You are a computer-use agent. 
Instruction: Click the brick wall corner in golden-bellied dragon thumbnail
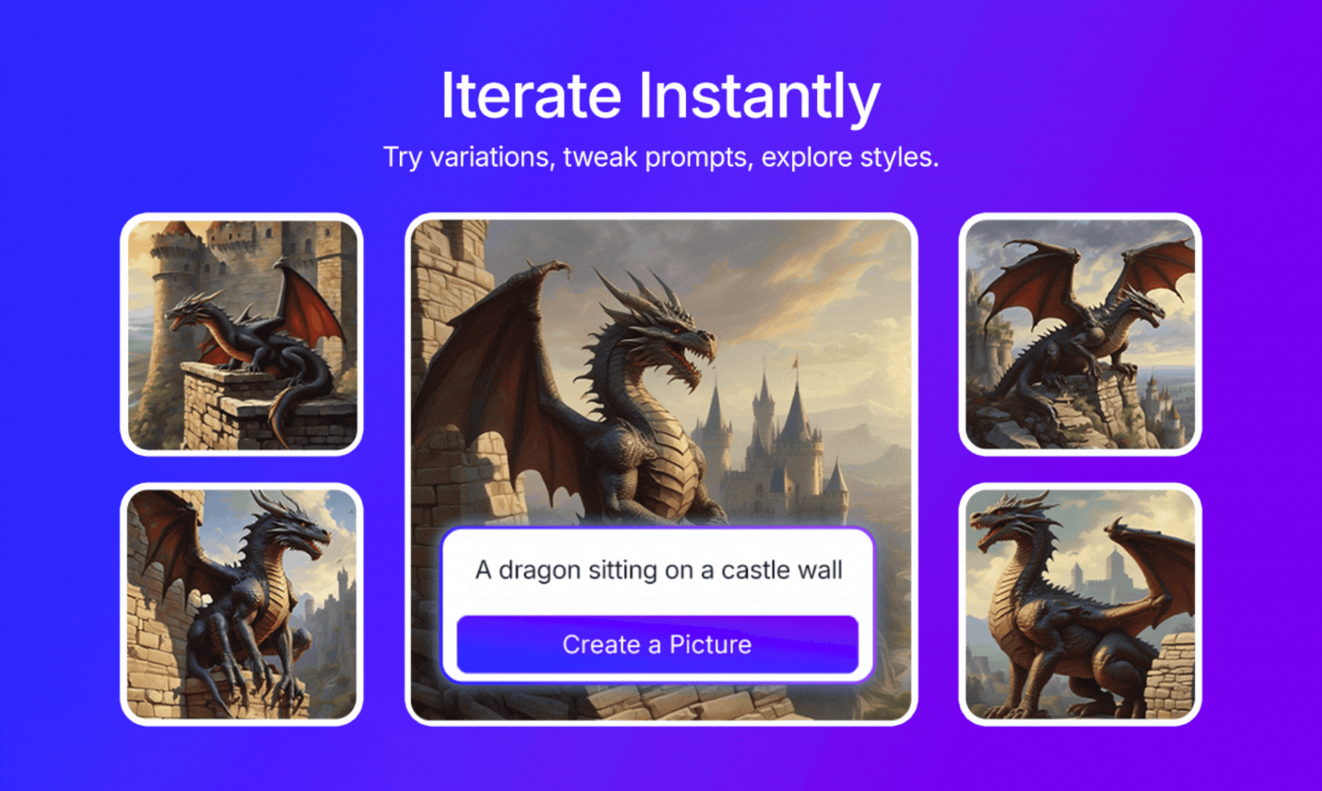tap(1169, 673)
